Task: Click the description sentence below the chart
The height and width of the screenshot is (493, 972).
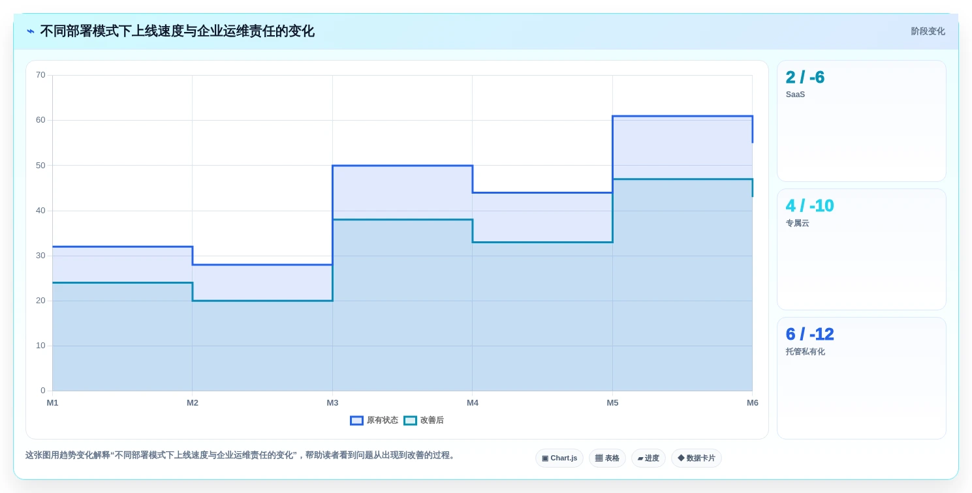Action: tap(241, 455)
